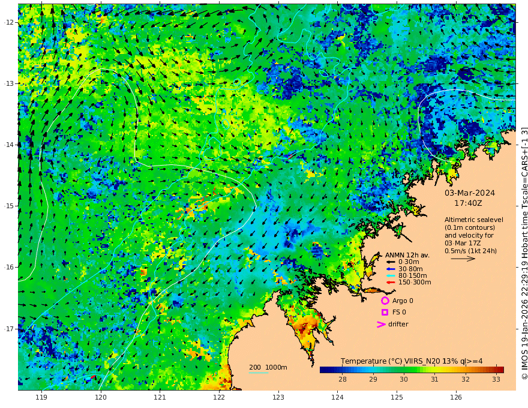Image resolution: width=528 pixels, height=408 pixels.
Task: Click the 'and velocity for' text line
Action: coord(469,235)
